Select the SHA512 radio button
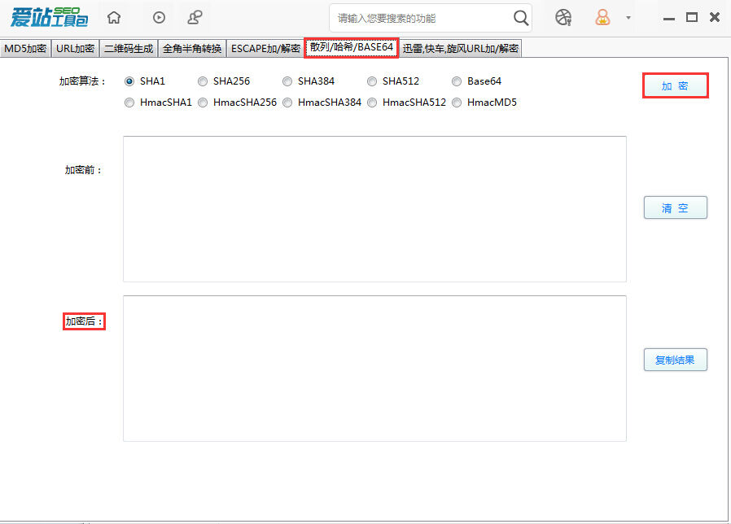Image resolution: width=731 pixels, height=524 pixels. coord(372,81)
